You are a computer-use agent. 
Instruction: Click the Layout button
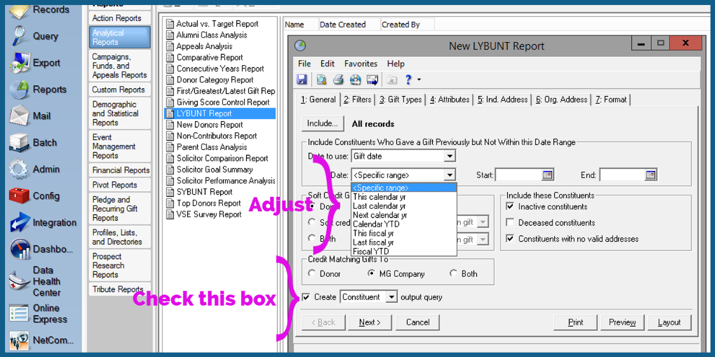[669, 322]
